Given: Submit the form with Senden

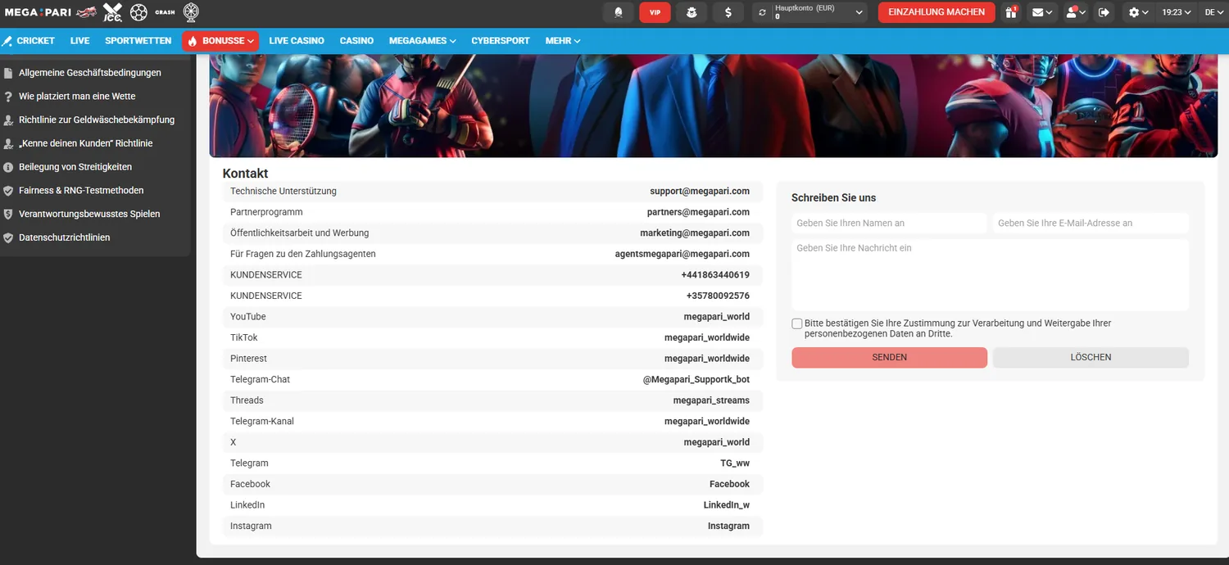Looking at the screenshot, I should point(889,358).
